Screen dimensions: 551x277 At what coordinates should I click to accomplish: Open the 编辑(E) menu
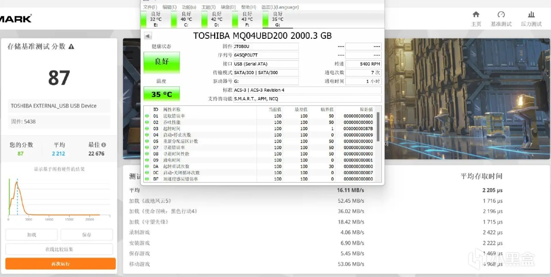[170, 7]
